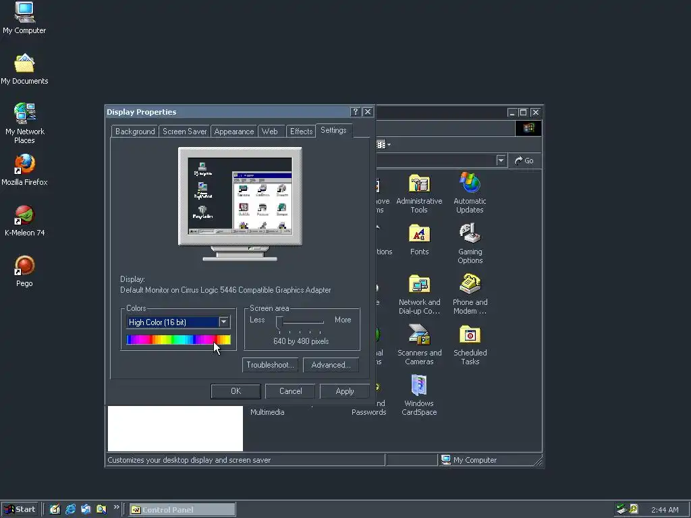
Task: Click the Screen area resolution slider handle
Action: (279, 323)
